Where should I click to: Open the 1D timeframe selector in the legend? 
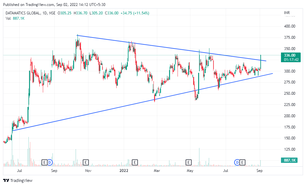tap(45, 13)
